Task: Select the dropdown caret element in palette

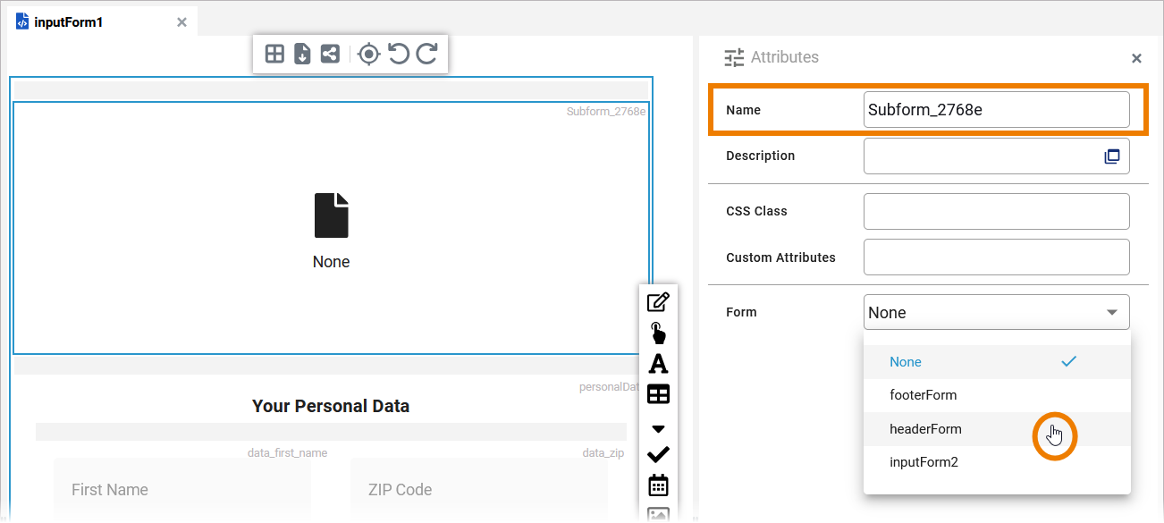Action: point(658,427)
